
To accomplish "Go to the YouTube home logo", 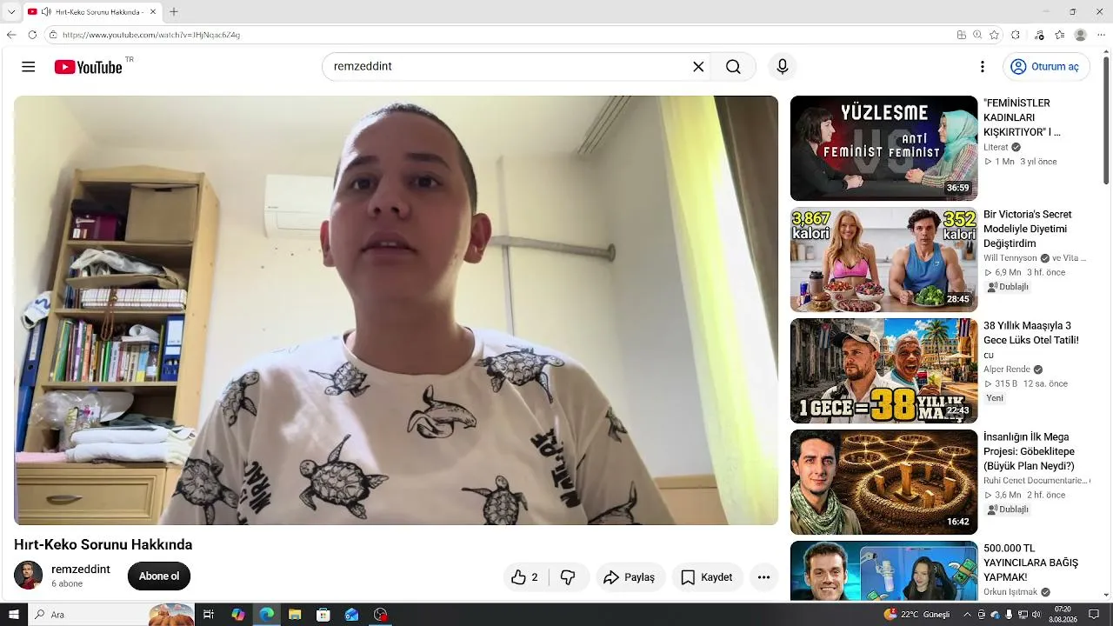I will pyautogui.click(x=88, y=67).
